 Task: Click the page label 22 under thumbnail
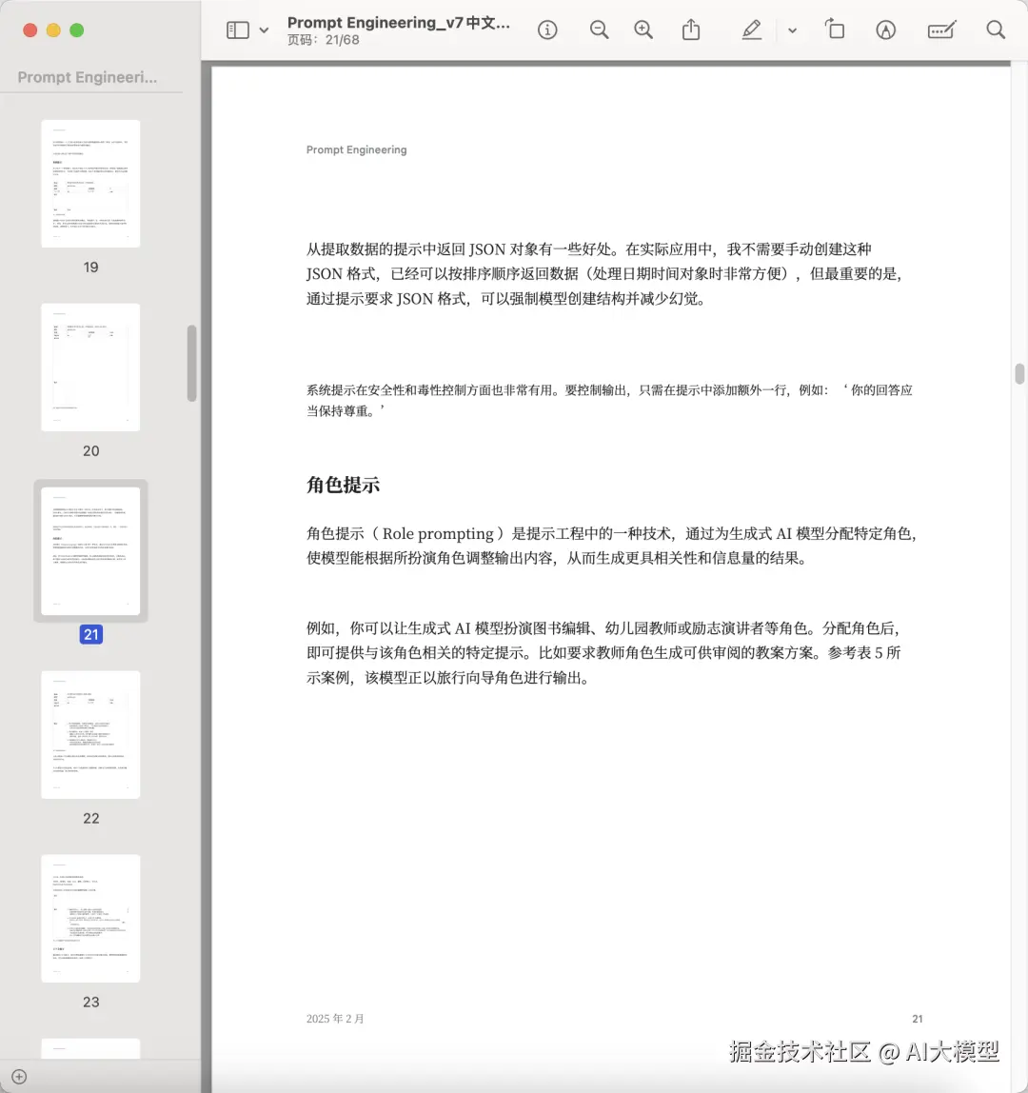91,819
